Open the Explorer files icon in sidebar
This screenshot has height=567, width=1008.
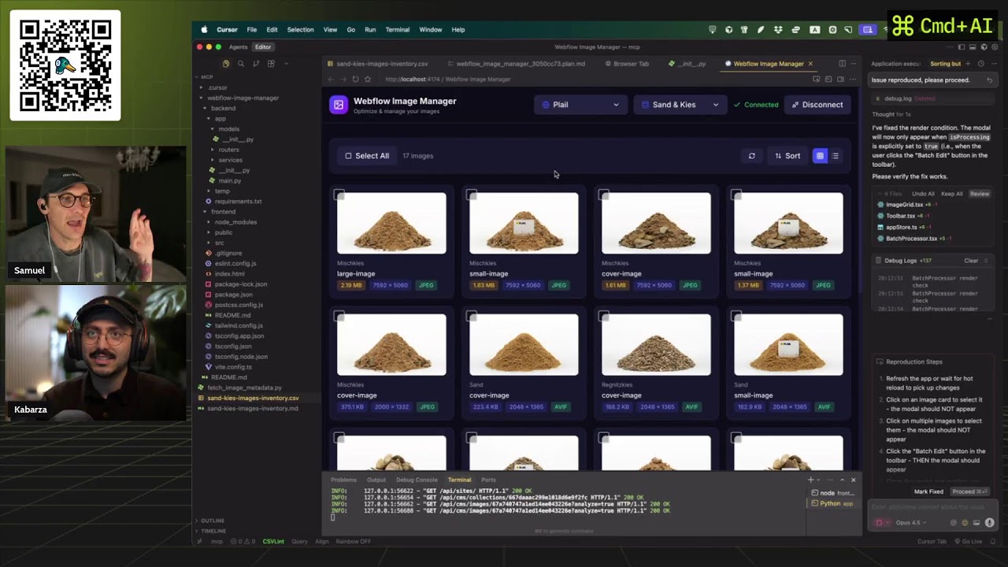226,64
